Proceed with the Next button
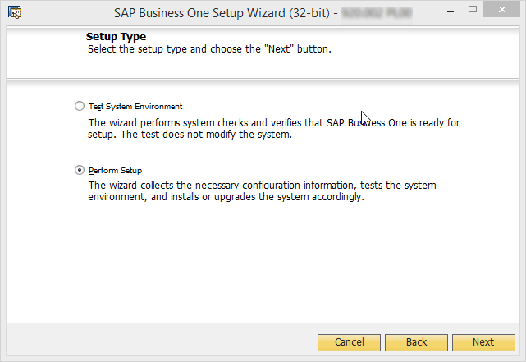The image size is (526, 362). point(483,342)
